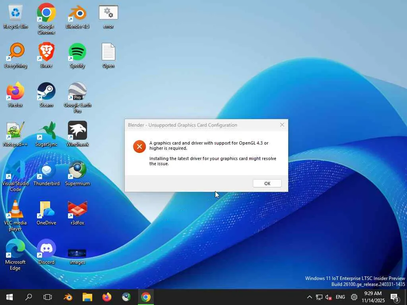Open Task View from the taskbar
The height and width of the screenshot is (305, 407).
[48, 297]
